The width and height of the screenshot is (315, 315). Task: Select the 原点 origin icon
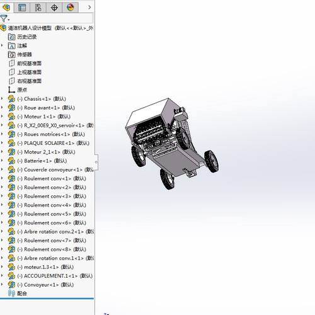[11, 90]
